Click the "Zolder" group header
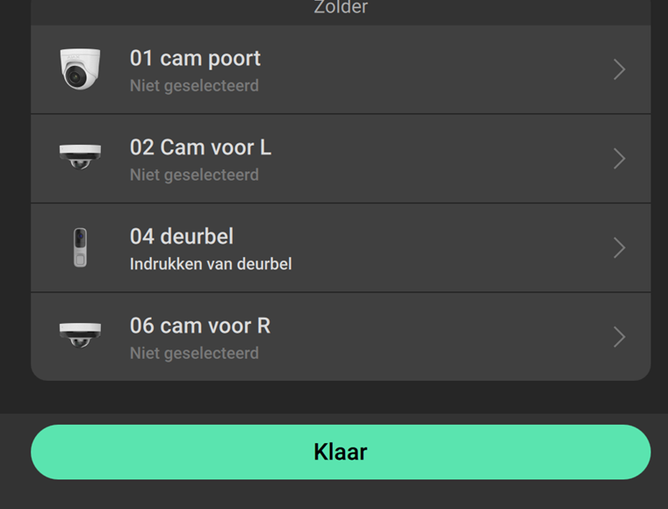The width and height of the screenshot is (668, 509). pyautogui.click(x=341, y=9)
